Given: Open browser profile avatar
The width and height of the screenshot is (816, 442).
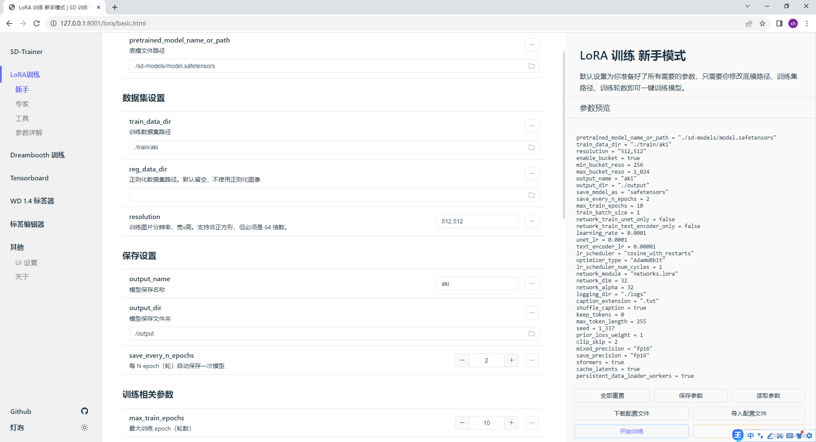Looking at the screenshot, I should coord(793,23).
